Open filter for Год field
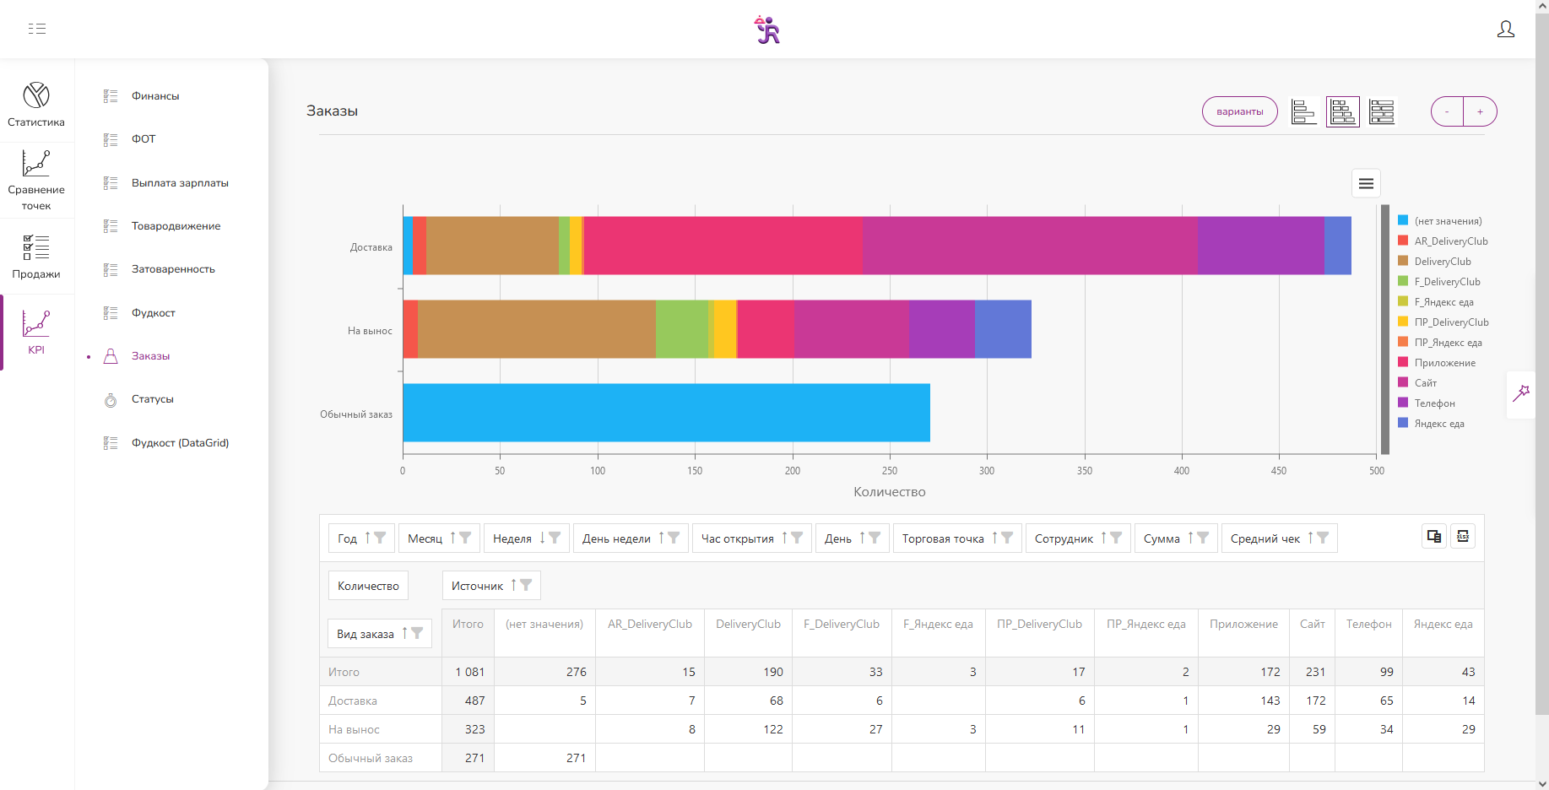The image size is (1549, 790). tap(381, 538)
